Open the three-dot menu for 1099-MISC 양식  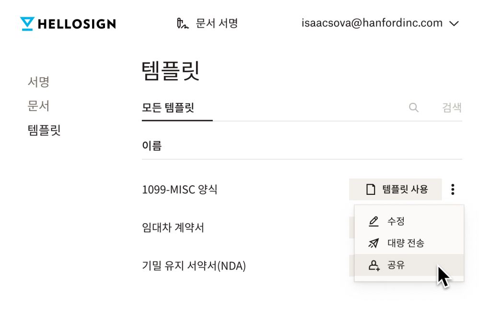click(x=453, y=190)
